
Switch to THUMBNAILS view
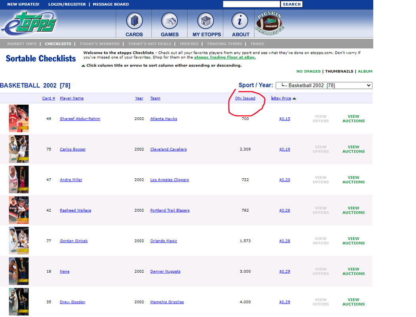tap(339, 71)
